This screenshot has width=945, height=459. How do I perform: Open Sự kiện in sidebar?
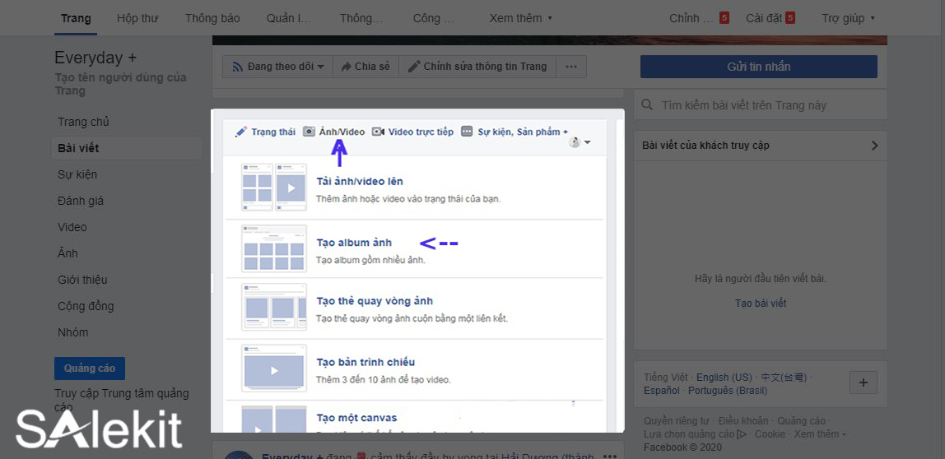77,174
